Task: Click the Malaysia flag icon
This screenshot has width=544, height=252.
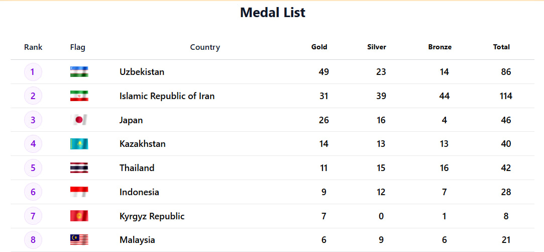Action: point(79,240)
